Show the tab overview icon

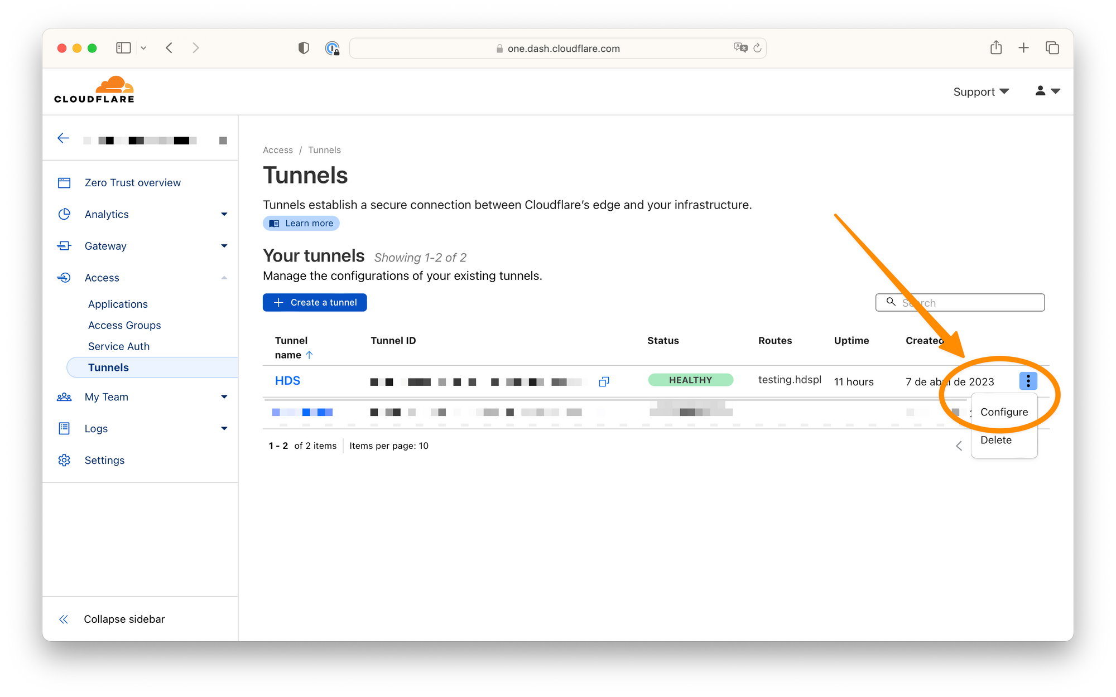(x=1052, y=48)
